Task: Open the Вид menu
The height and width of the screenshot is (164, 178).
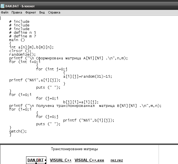Action: (42, 12)
